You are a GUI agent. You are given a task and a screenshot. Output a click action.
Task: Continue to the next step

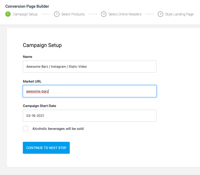(46, 148)
